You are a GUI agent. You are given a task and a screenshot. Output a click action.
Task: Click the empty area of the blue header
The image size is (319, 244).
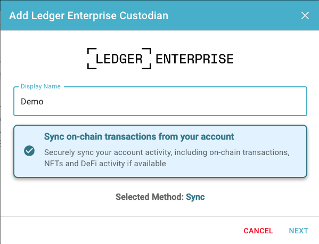(x=234, y=15)
